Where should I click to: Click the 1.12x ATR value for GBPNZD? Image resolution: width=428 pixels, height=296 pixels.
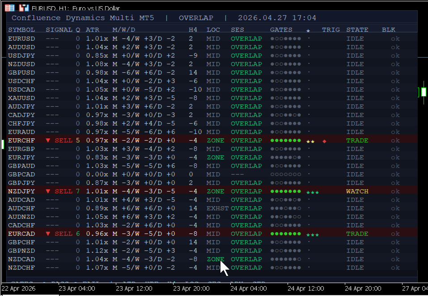point(97,251)
